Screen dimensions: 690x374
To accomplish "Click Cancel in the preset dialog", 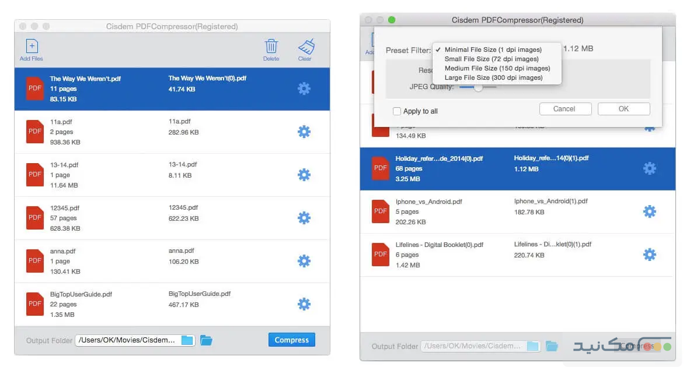I will pos(564,109).
